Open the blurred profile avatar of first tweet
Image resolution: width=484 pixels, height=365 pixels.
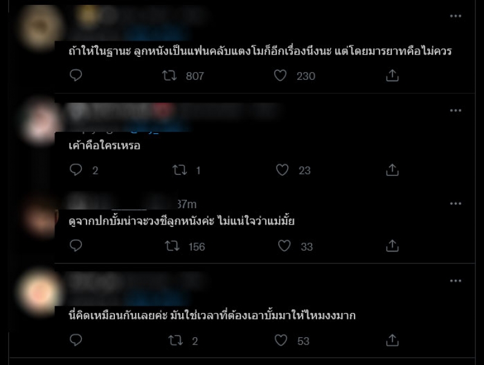[x=39, y=27]
